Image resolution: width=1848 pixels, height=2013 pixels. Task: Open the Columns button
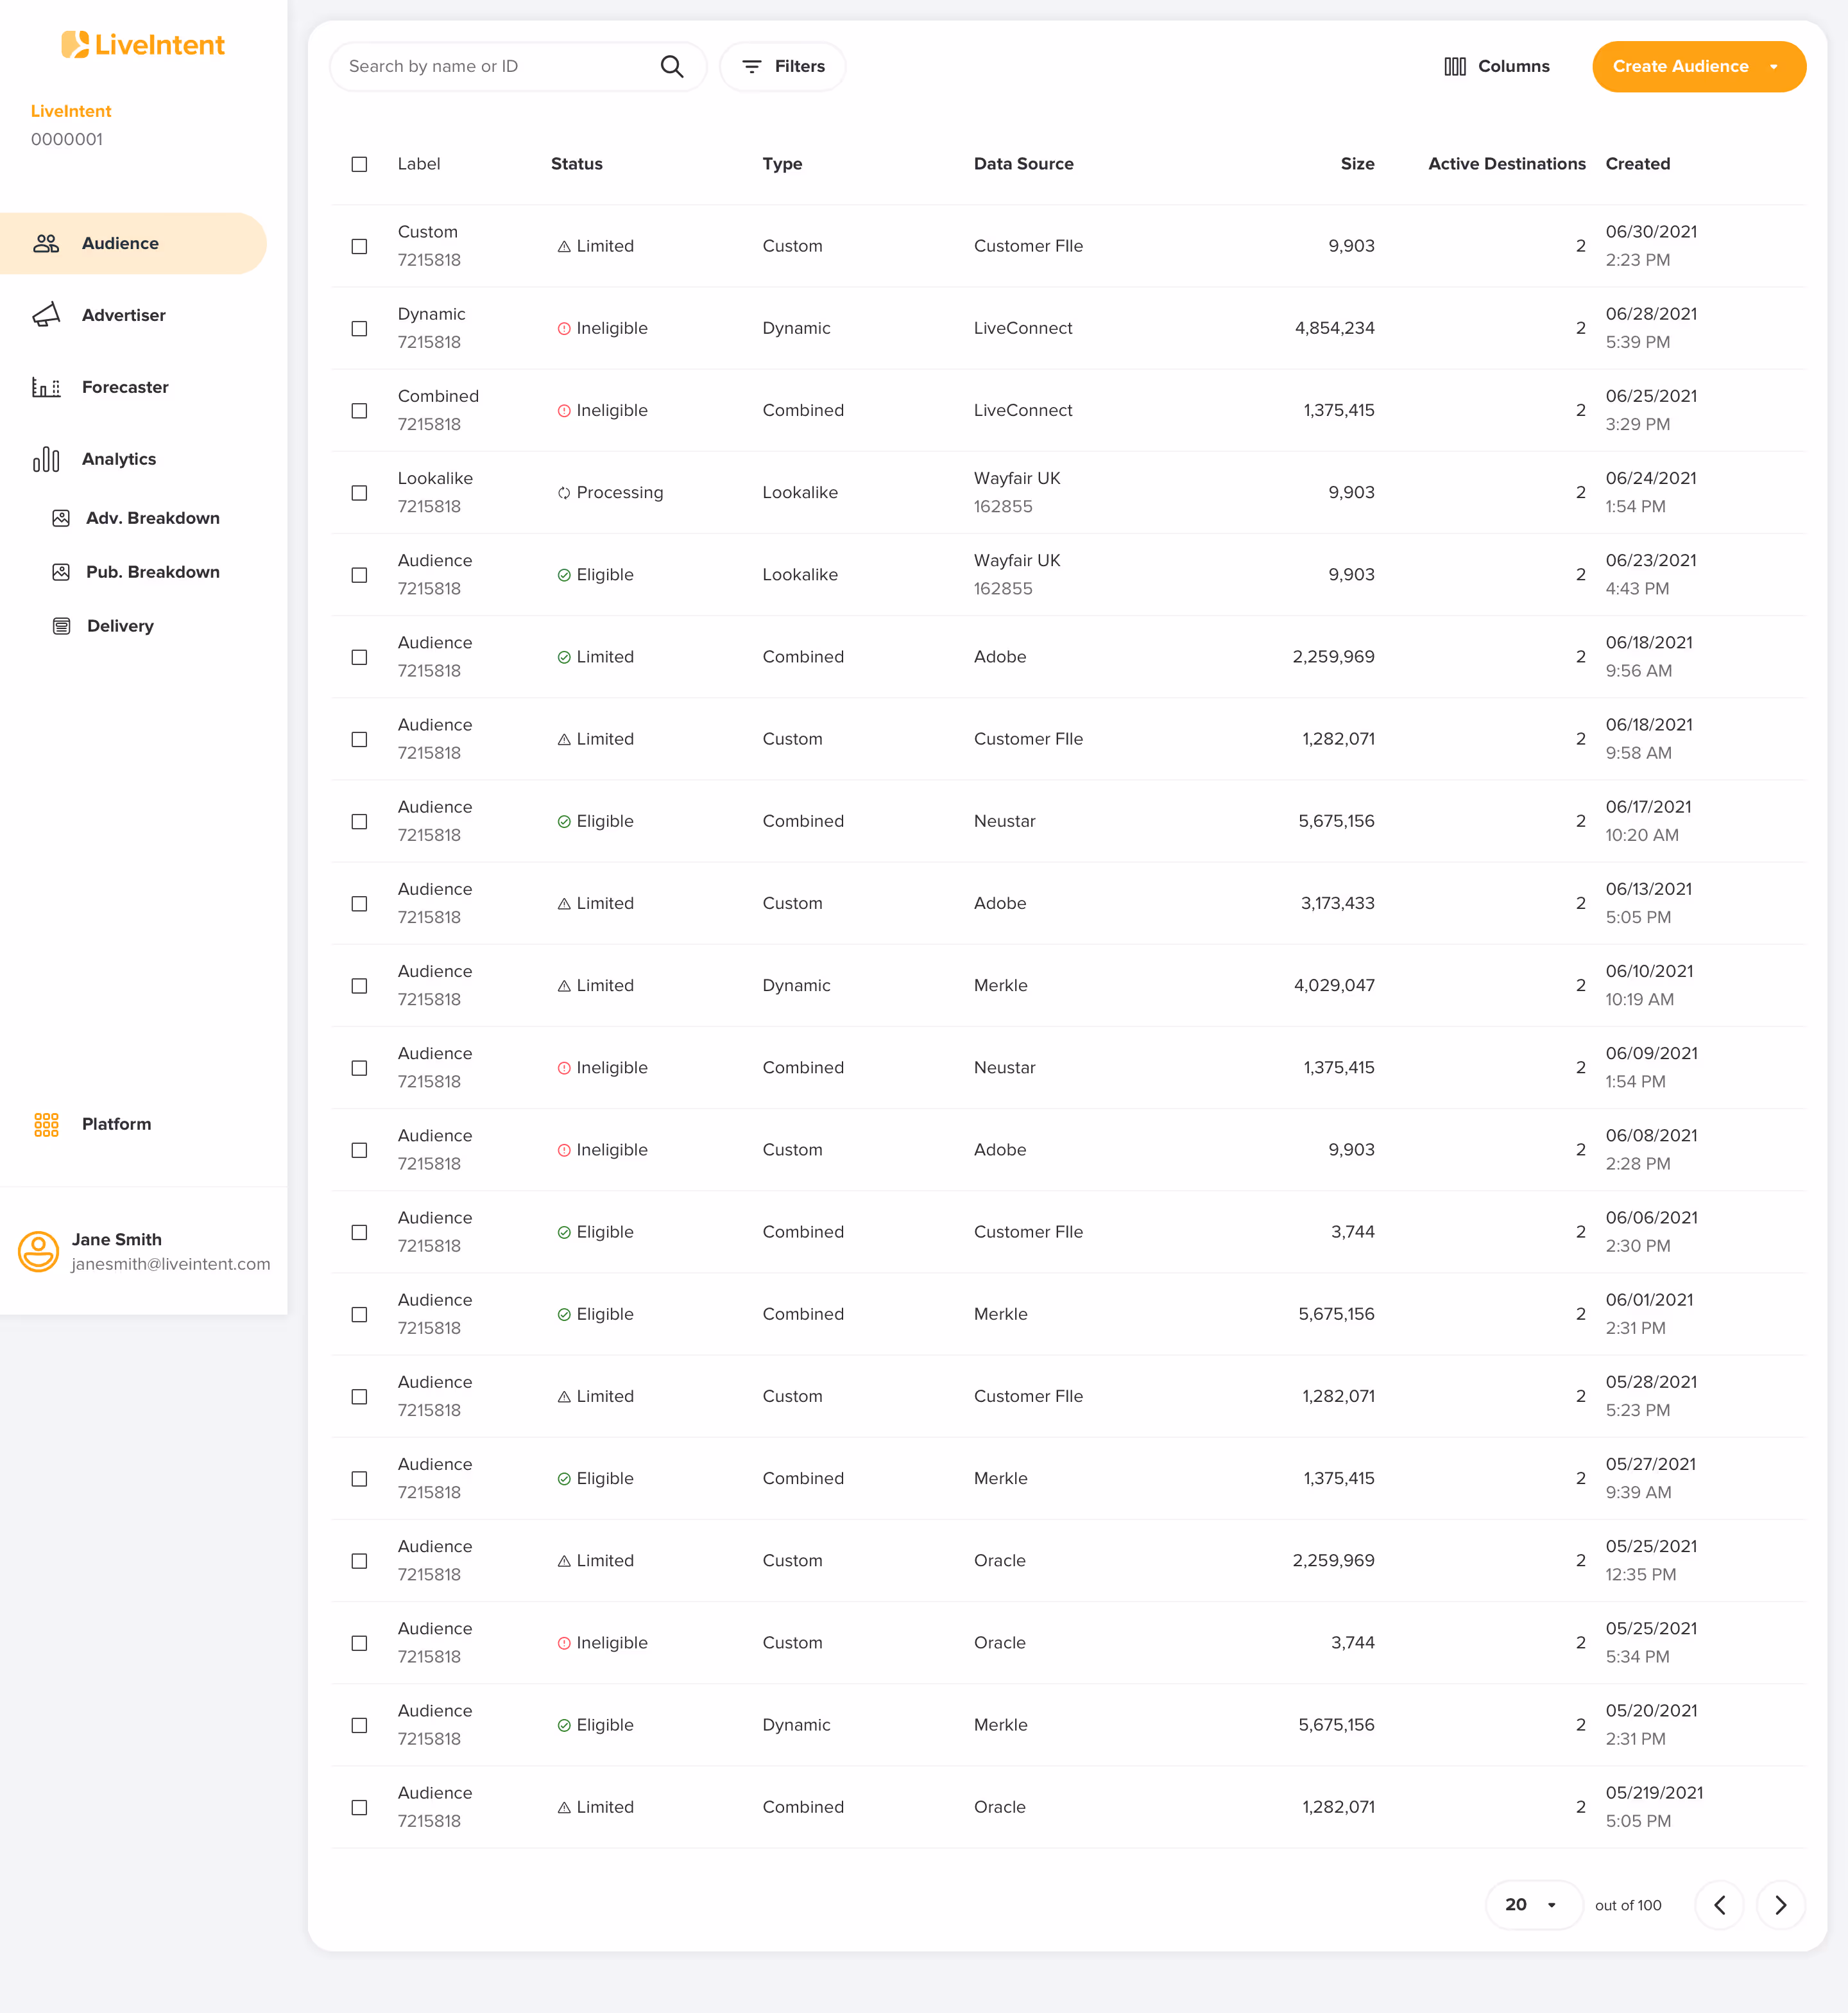(x=1497, y=66)
